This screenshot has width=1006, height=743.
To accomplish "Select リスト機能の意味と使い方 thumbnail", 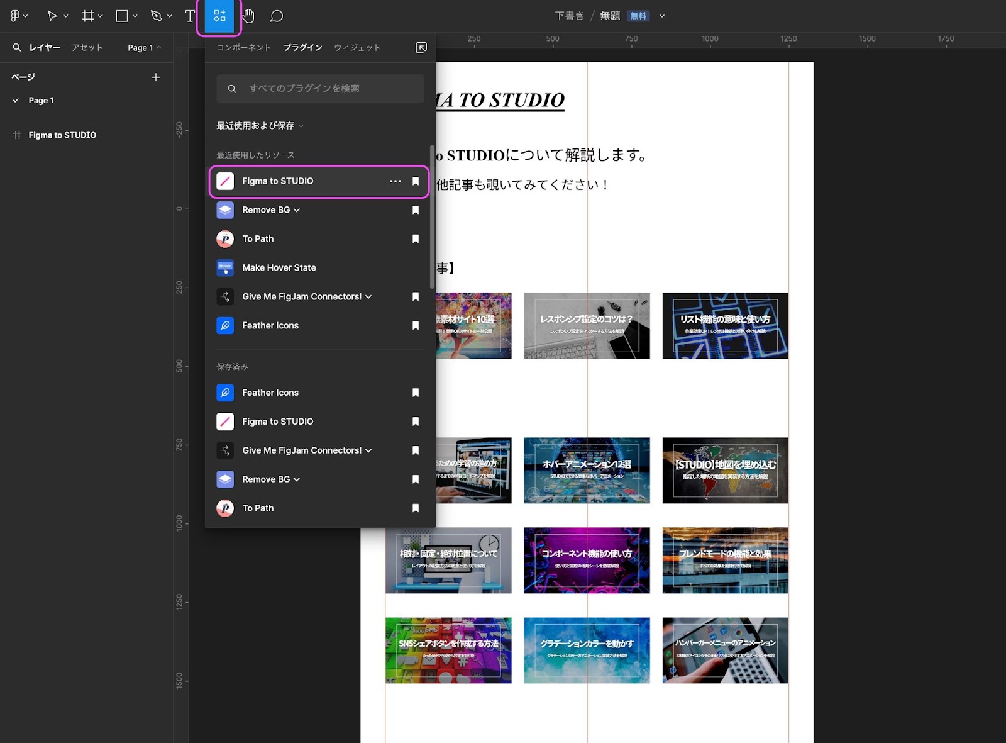I will [x=725, y=325].
